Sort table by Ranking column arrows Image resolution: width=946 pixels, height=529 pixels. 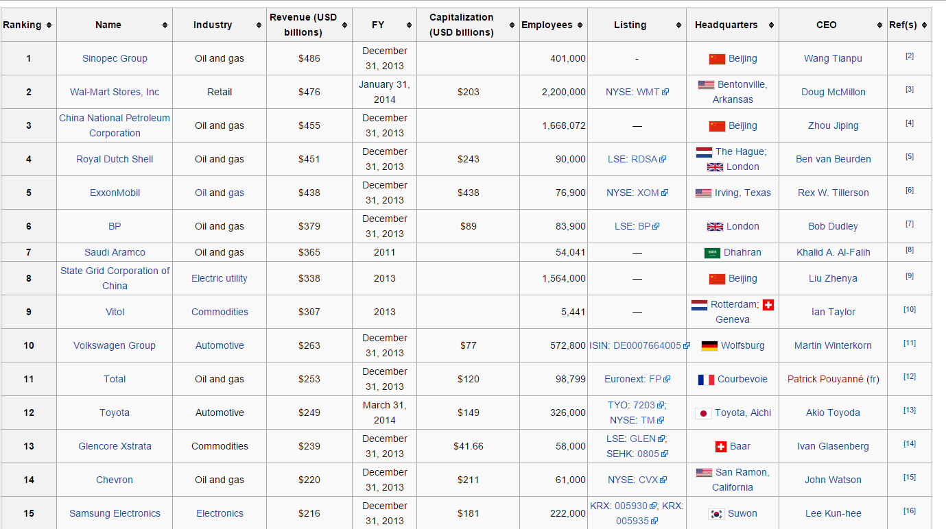point(48,25)
